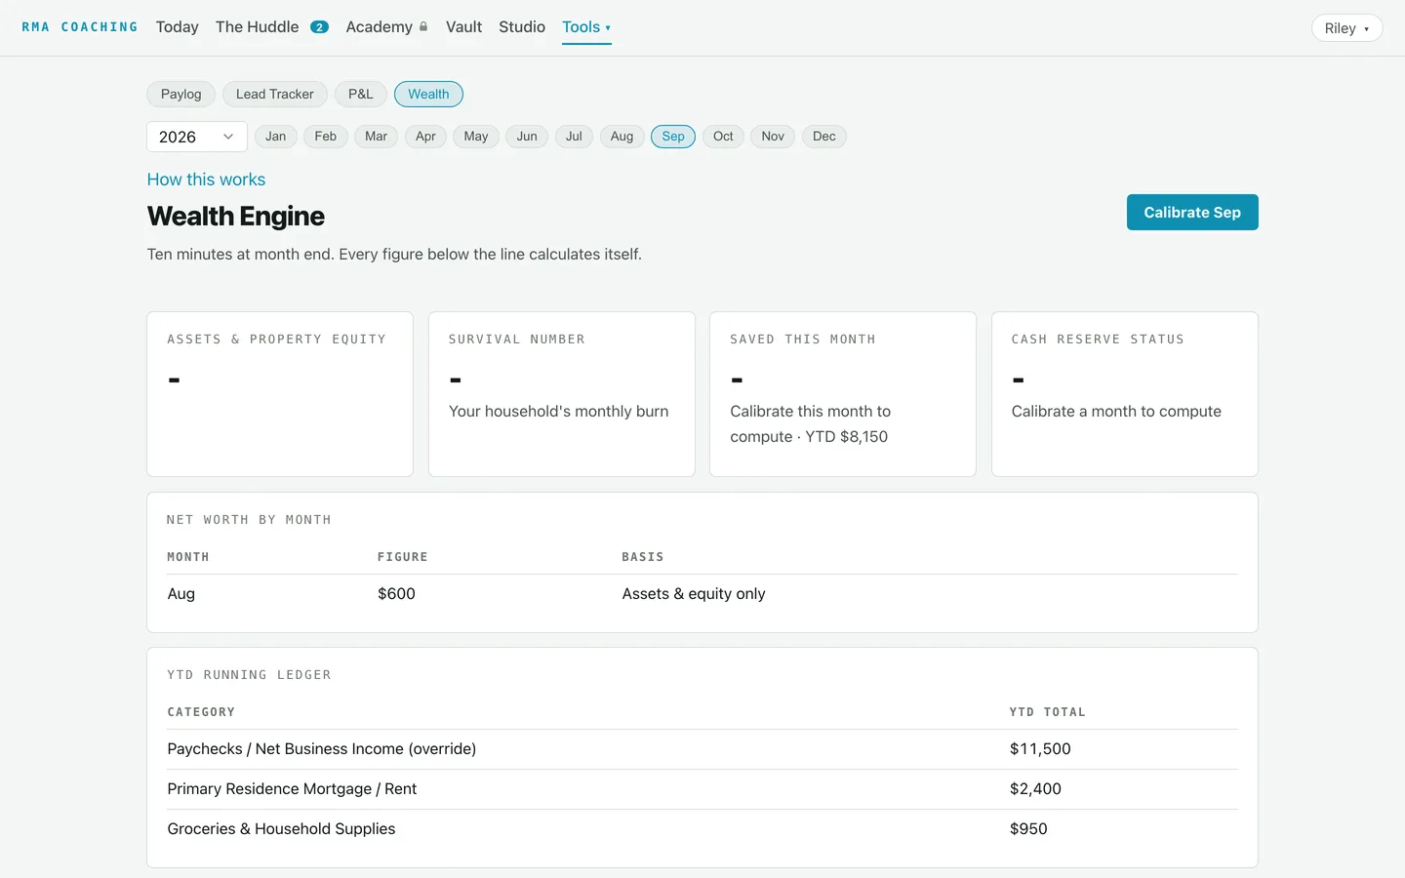The width and height of the screenshot is (1405, 878).
Task: Click the Academy lock icon
Action: (423, 27)
